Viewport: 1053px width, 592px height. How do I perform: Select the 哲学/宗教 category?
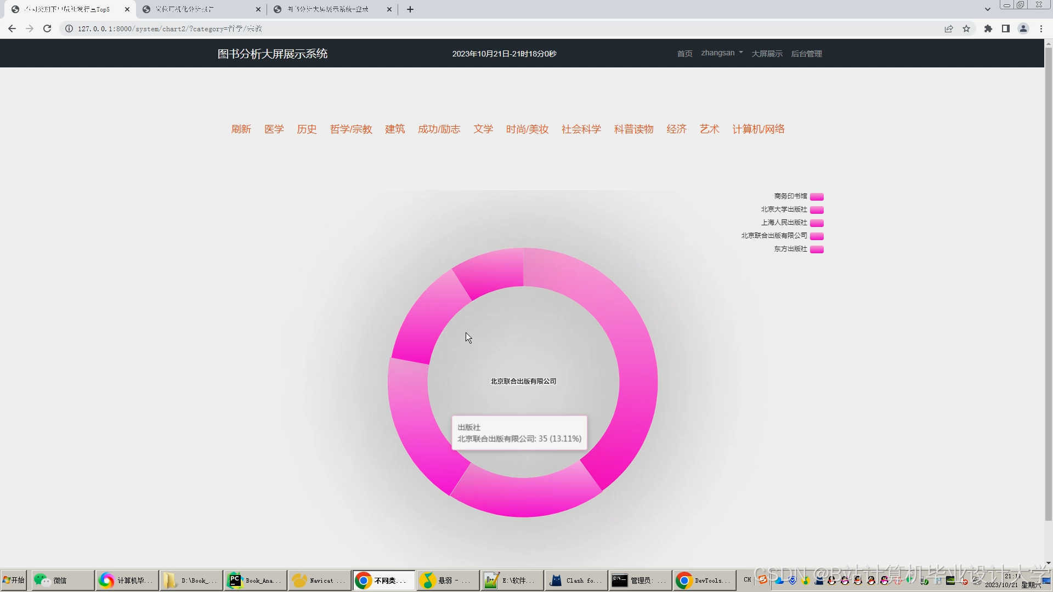[x=351, y=129]
